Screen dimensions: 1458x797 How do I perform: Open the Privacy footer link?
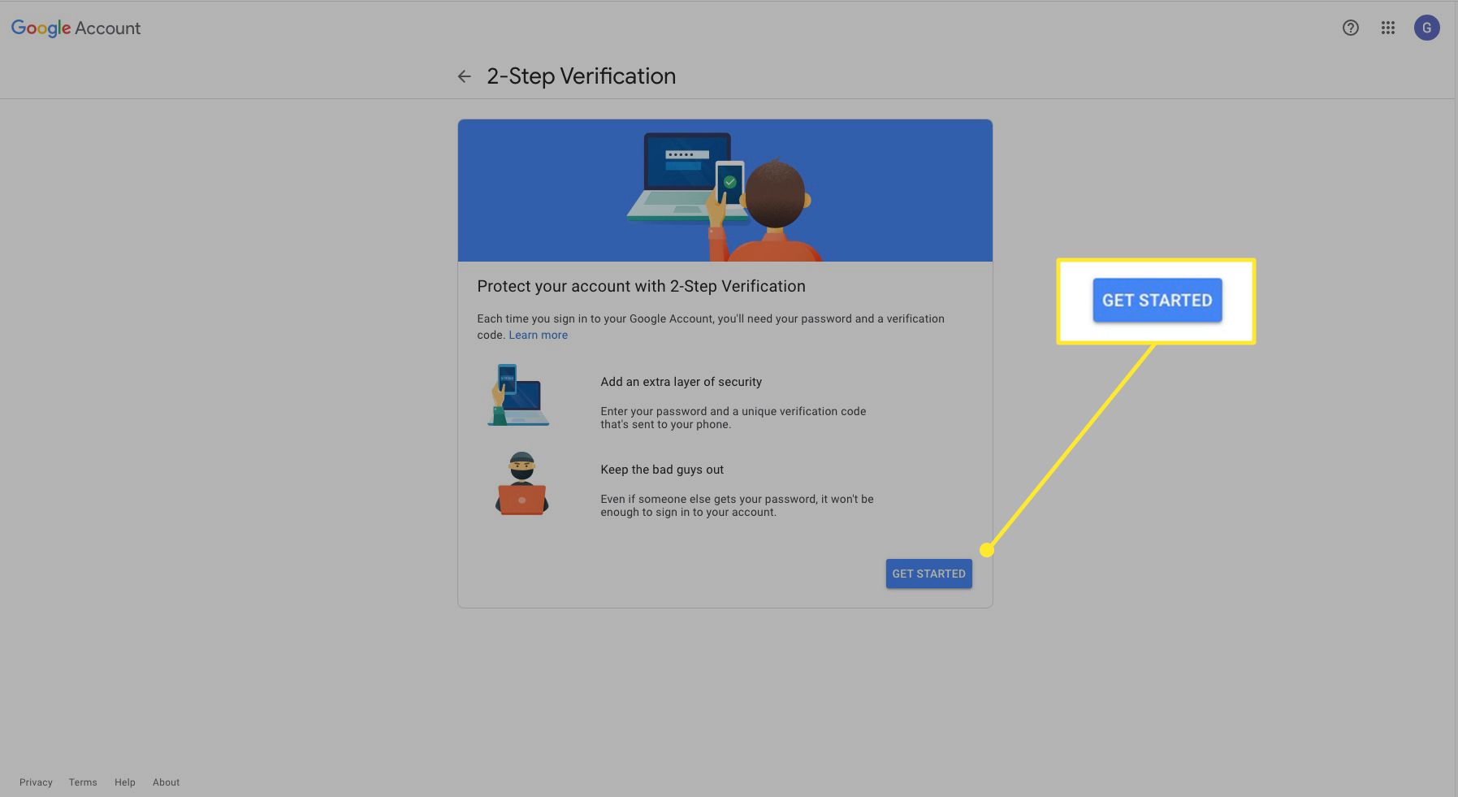click(x=36, y=782)
